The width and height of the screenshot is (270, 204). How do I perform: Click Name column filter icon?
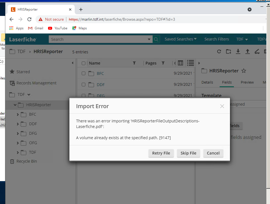pos(134,63)
